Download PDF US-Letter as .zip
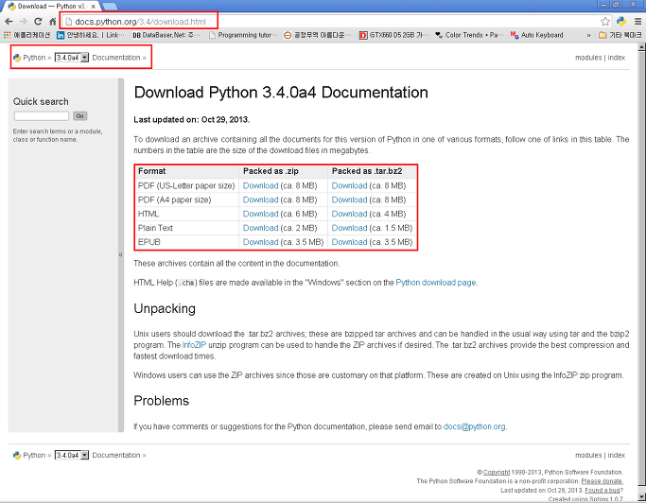Screen dimensions: 646x503 click(x=260, y=186)
